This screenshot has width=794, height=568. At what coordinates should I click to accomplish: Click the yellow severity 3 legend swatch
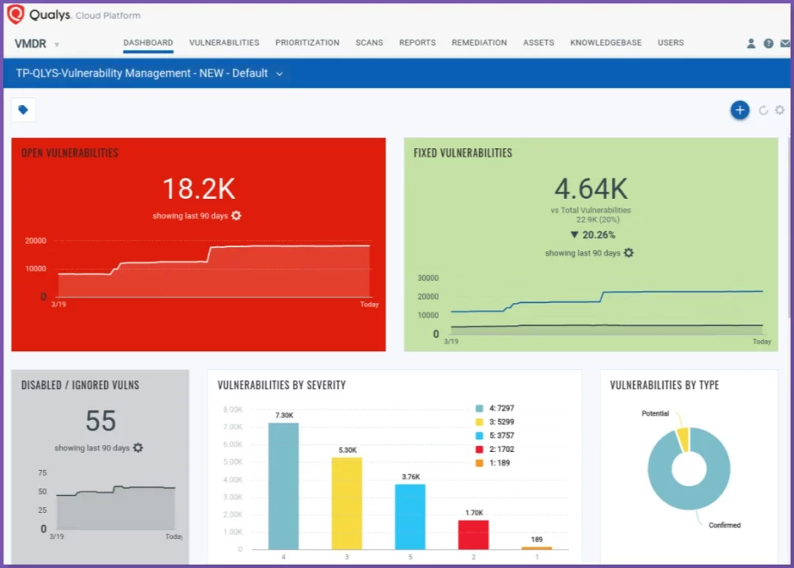(x=479, y=422)
